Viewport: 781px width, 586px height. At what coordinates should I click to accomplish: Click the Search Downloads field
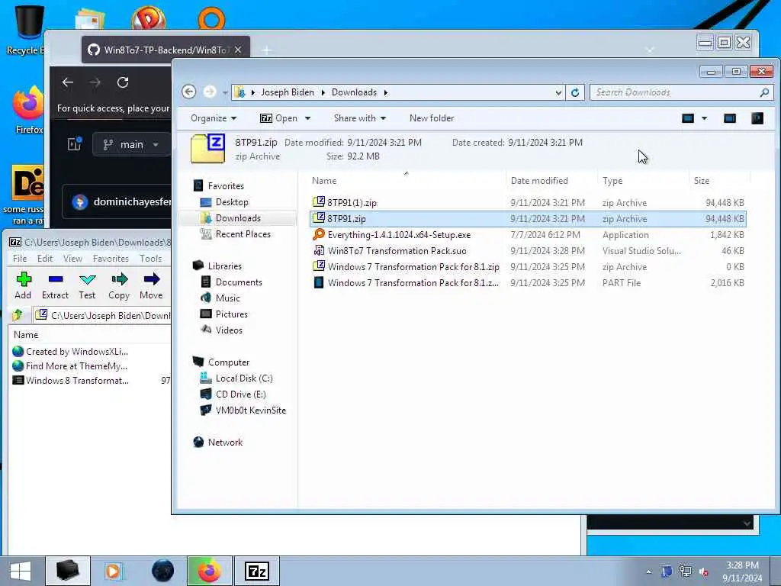click(674, 92)
